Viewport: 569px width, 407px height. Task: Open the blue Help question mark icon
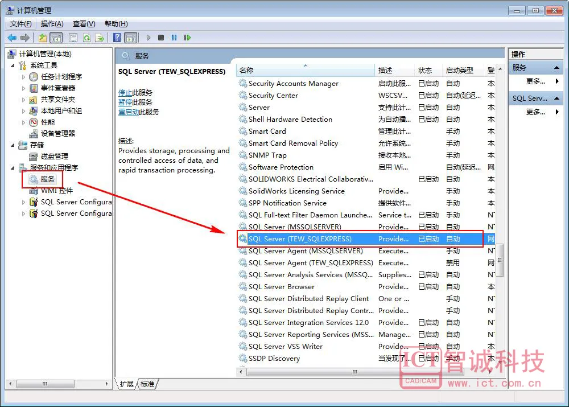click(x=117, y=38)
